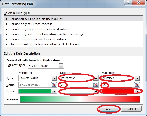Expand the Format Style dropdown
Viewport: 147px width, 116px height.
61,66
